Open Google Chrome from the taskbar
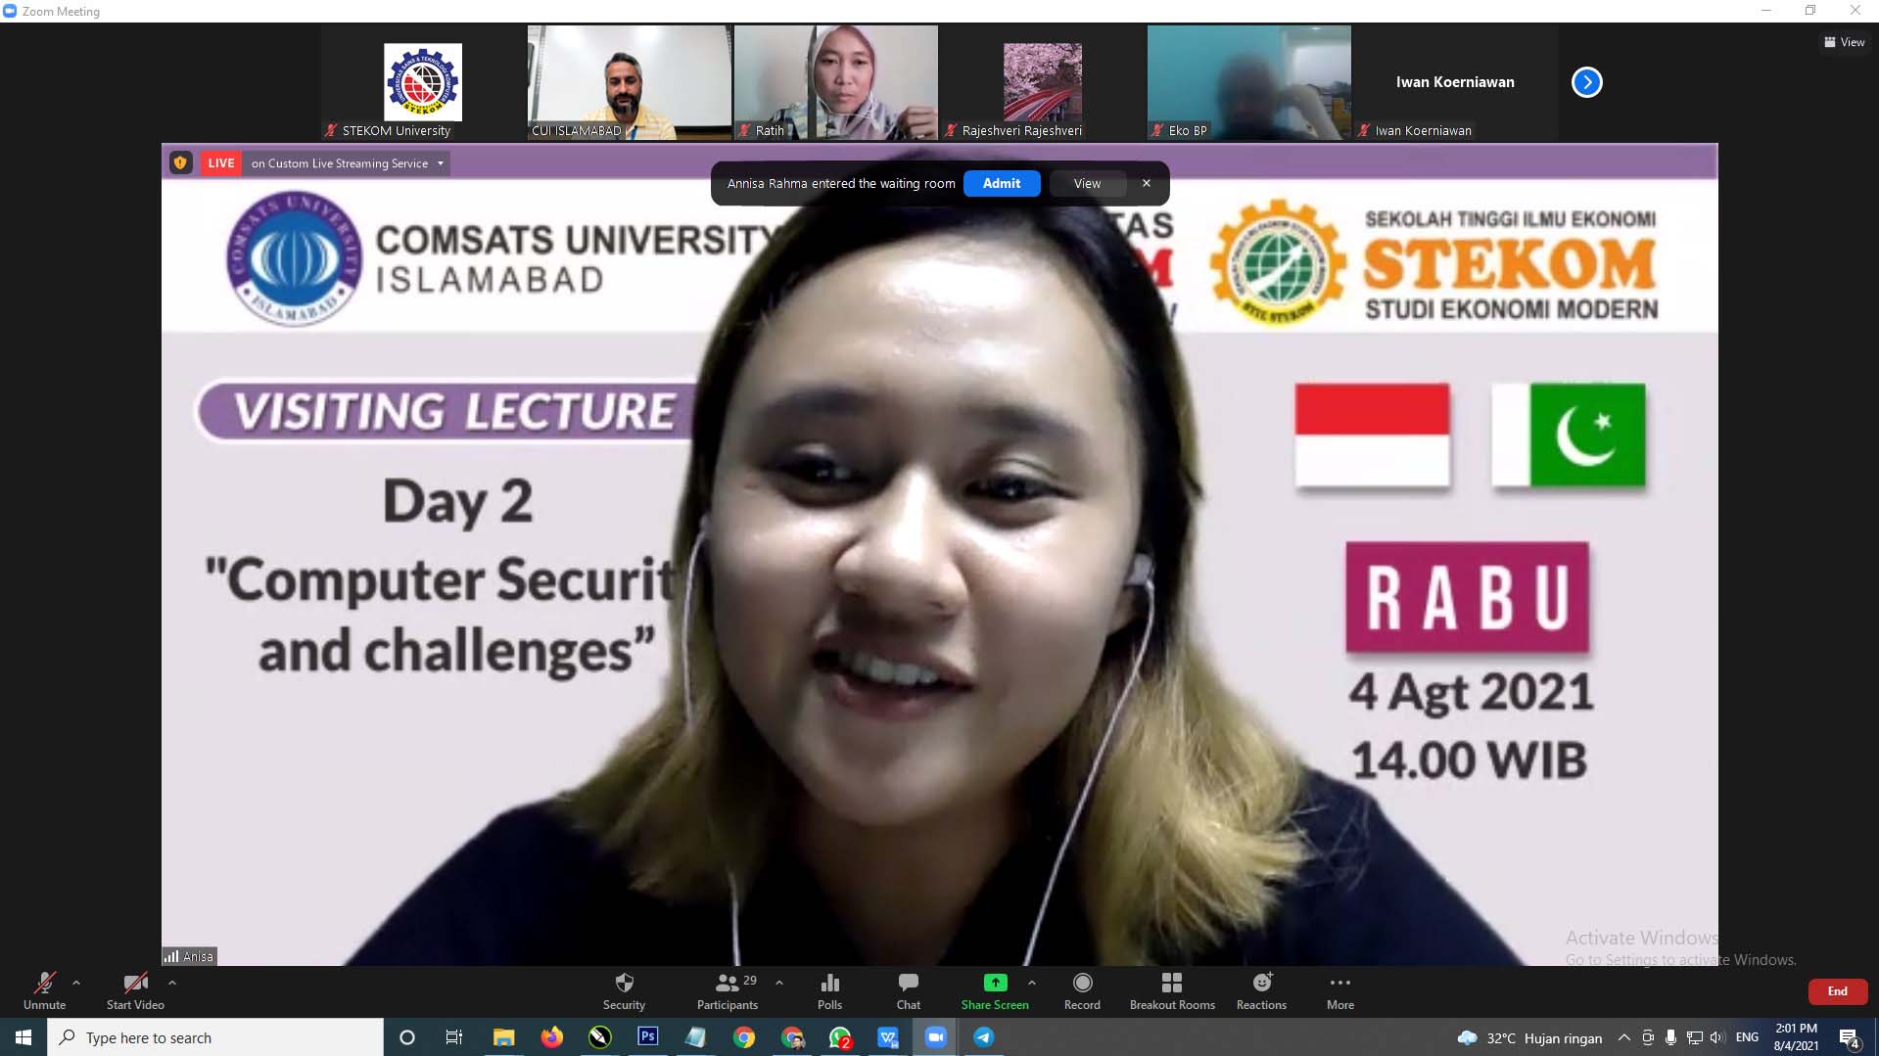The height and width of the screenshot is (1056, 1879). coord(744,1037)
